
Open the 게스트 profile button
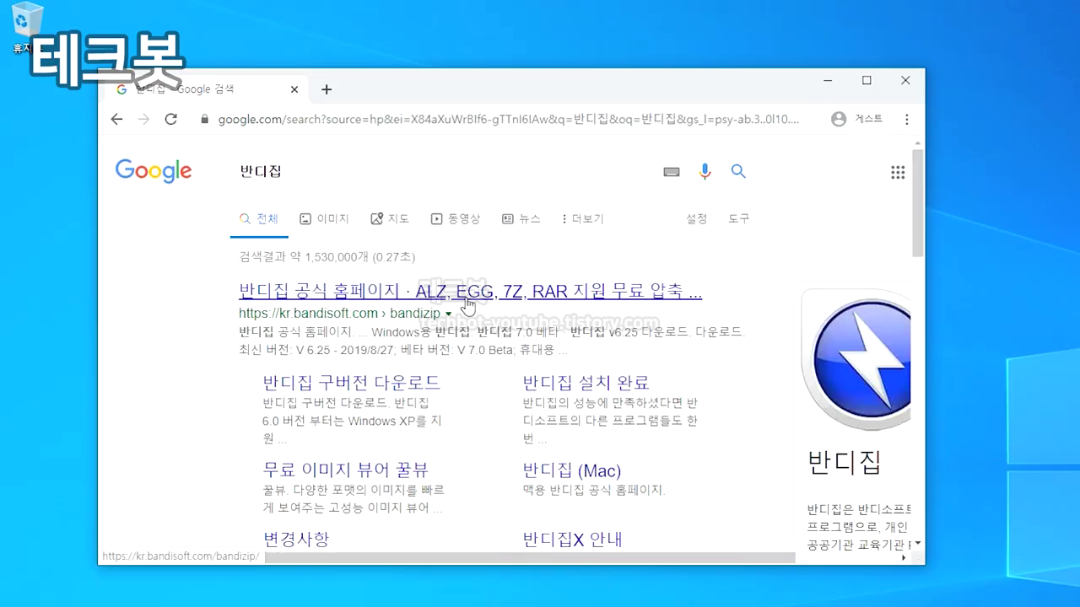pos(856,119)
